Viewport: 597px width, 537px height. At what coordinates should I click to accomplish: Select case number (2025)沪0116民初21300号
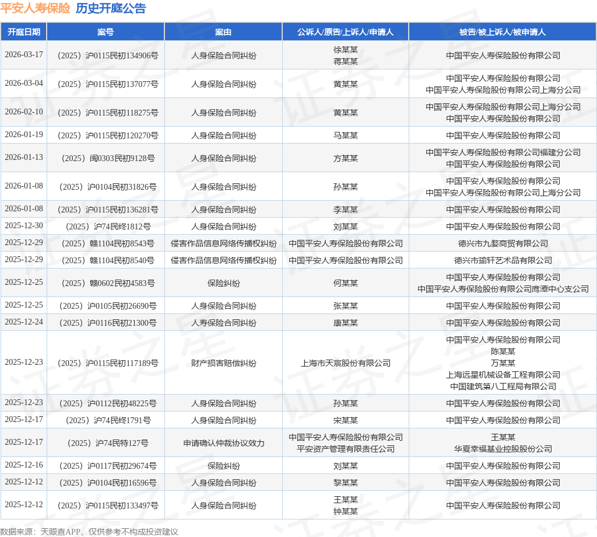108,323
